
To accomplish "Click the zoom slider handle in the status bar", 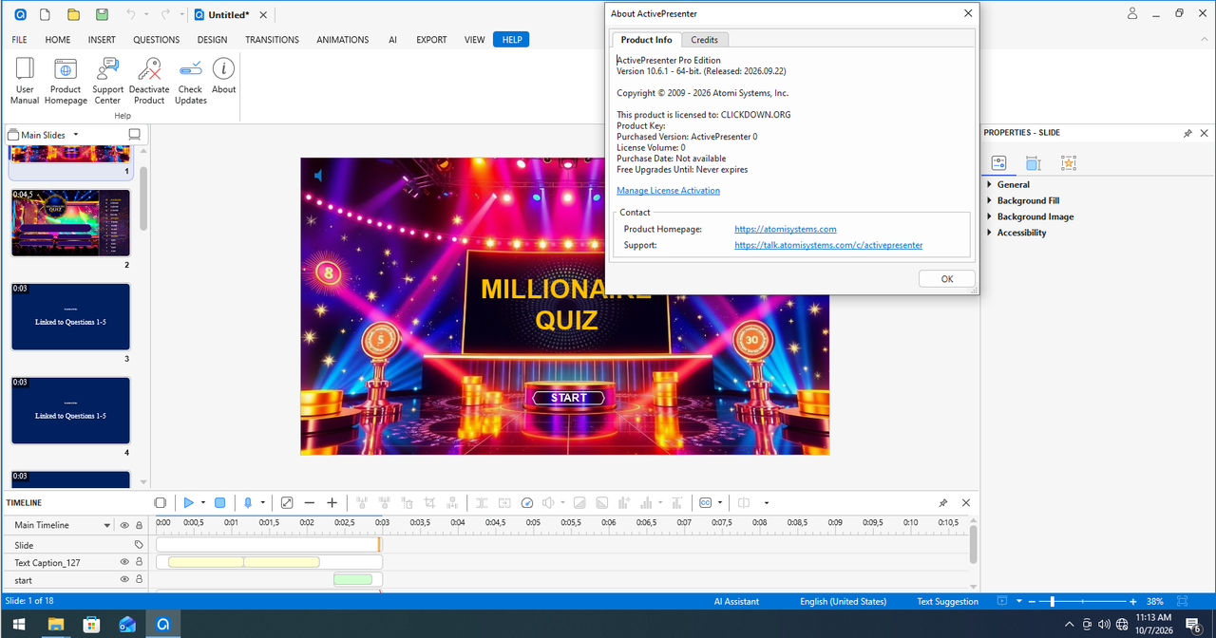I will 1052,601.
